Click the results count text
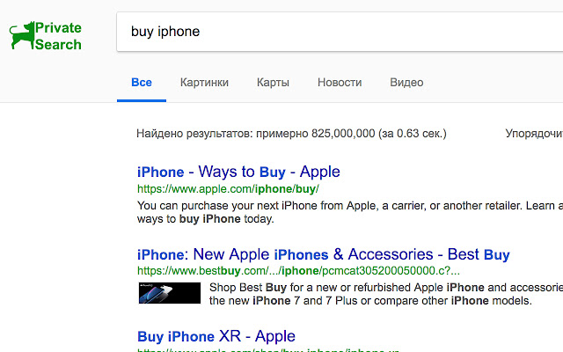Viewport: 563px width, 352px height. click(x=291, y=134)
